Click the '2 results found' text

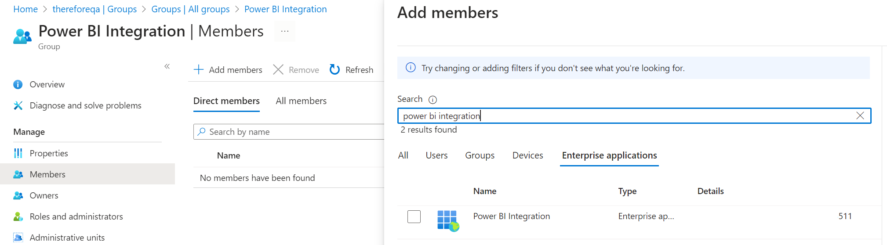point(429,130)
